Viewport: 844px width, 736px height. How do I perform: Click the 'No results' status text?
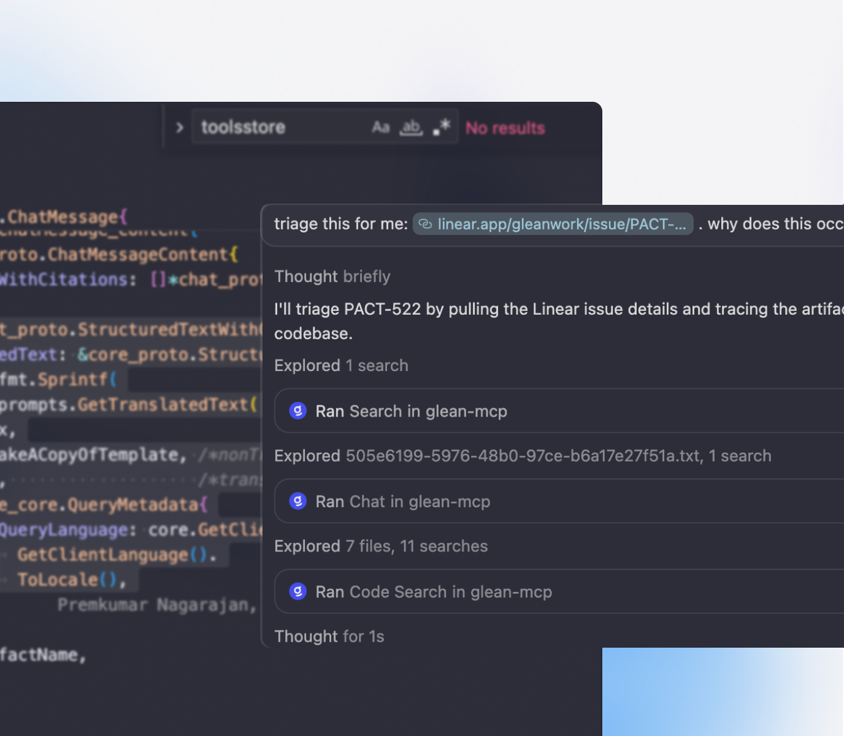click(505, 128)
